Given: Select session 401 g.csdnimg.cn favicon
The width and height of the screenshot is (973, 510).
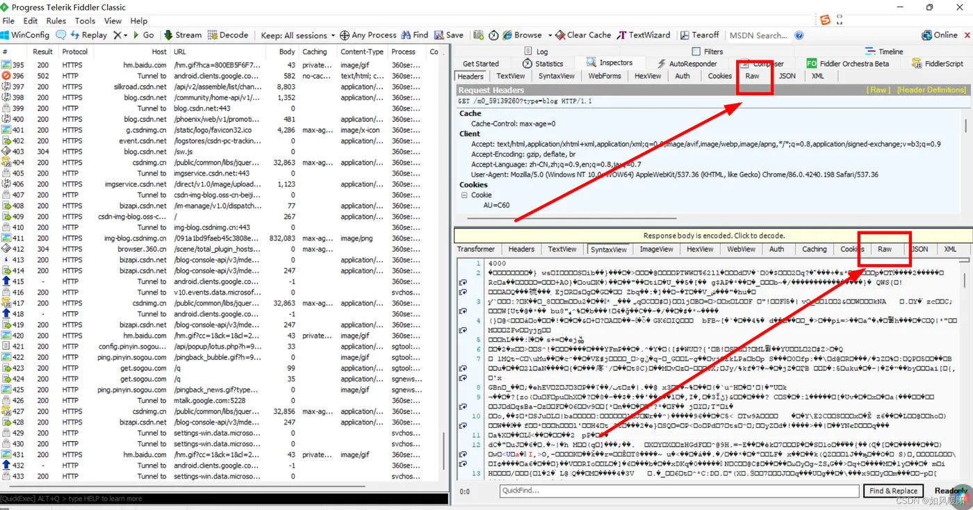Looking at the screenshot, I should 221,130.
